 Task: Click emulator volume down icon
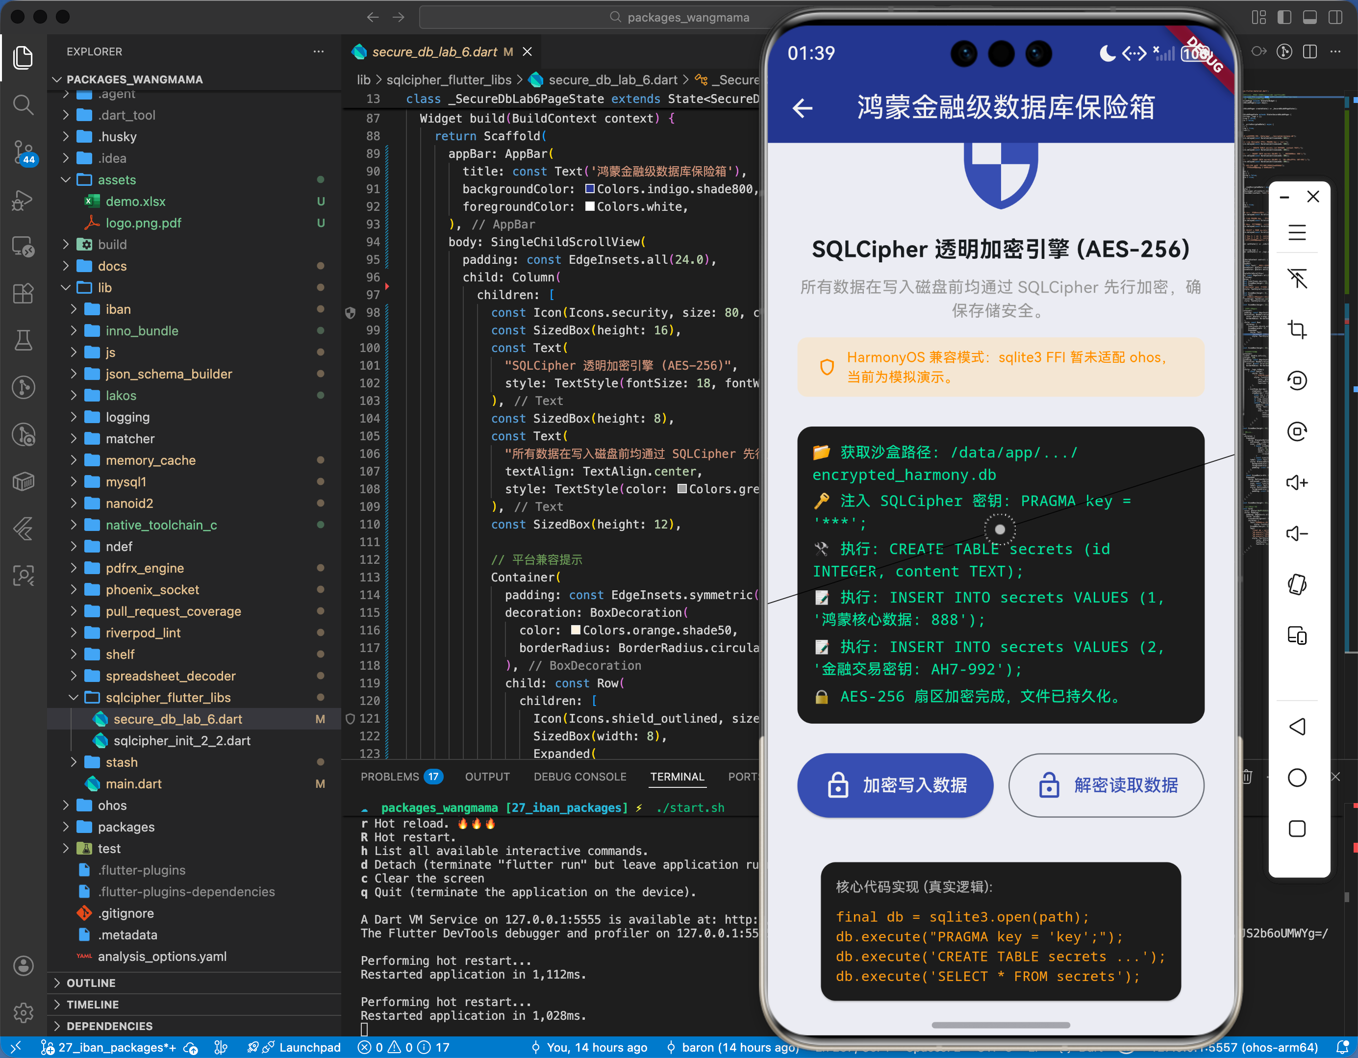click(1297, 533)
